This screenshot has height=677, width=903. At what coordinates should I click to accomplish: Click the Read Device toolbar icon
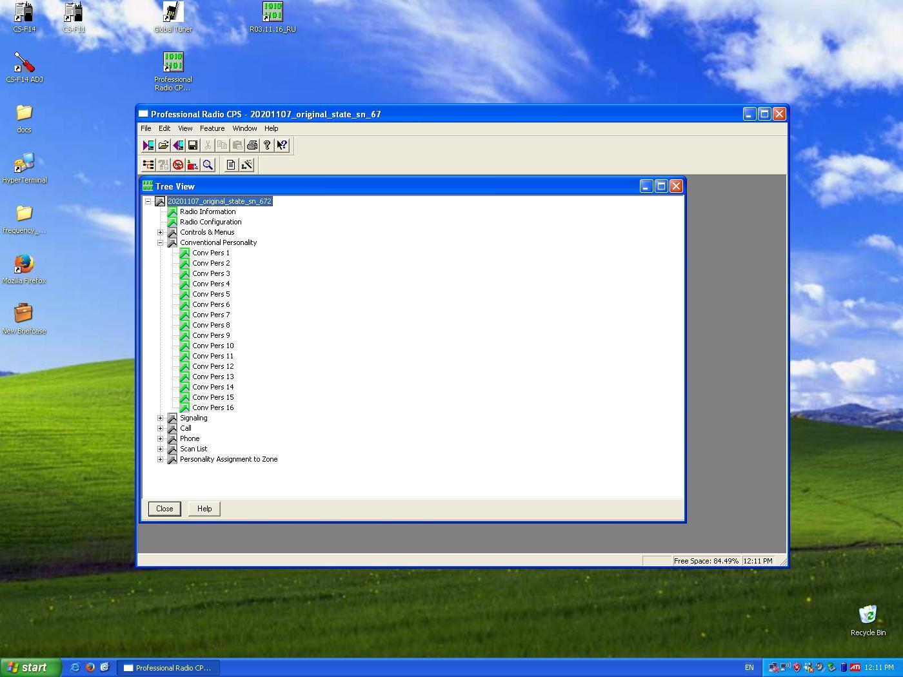point(148,146)
